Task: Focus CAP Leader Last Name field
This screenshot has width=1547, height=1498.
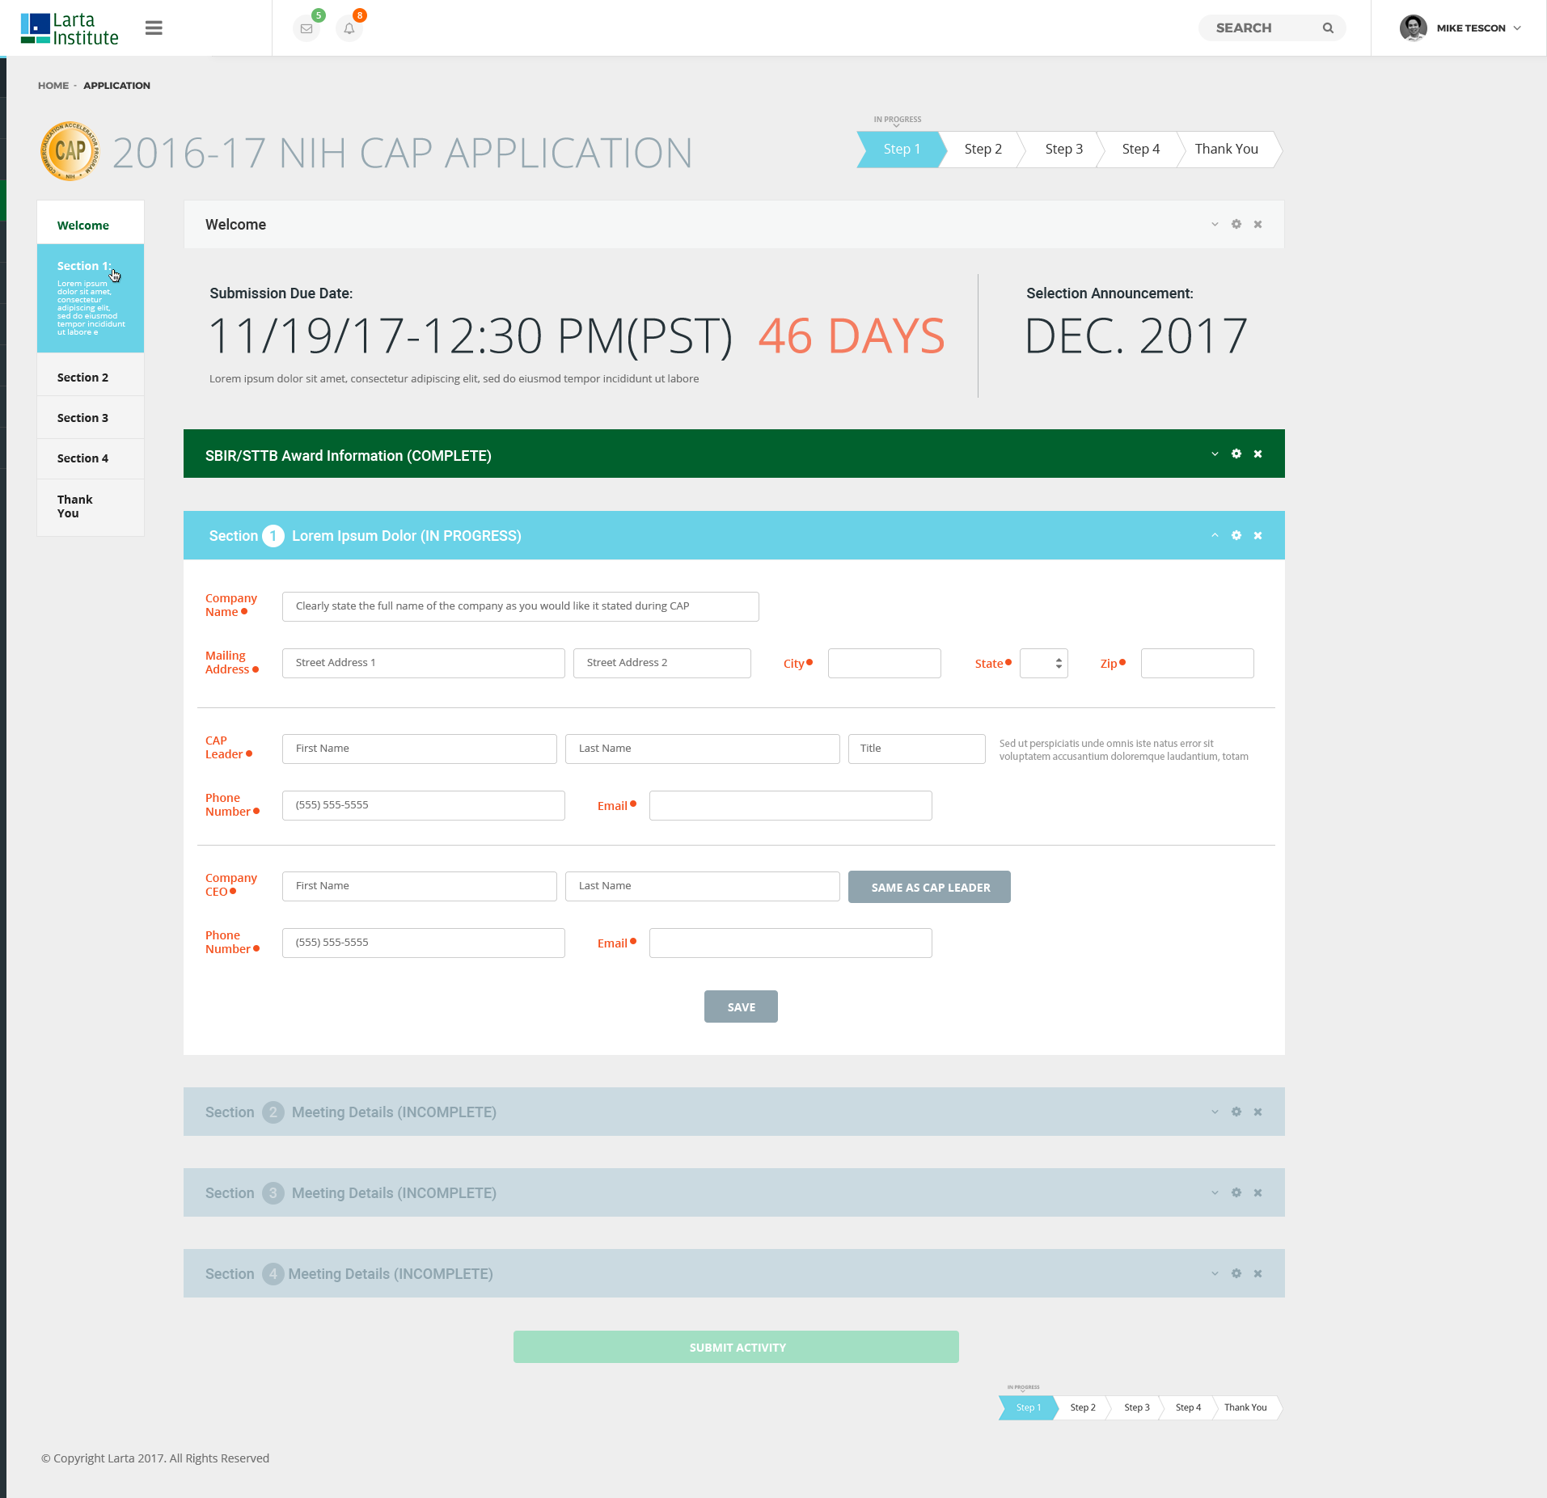Action: (x=702, y=749)
